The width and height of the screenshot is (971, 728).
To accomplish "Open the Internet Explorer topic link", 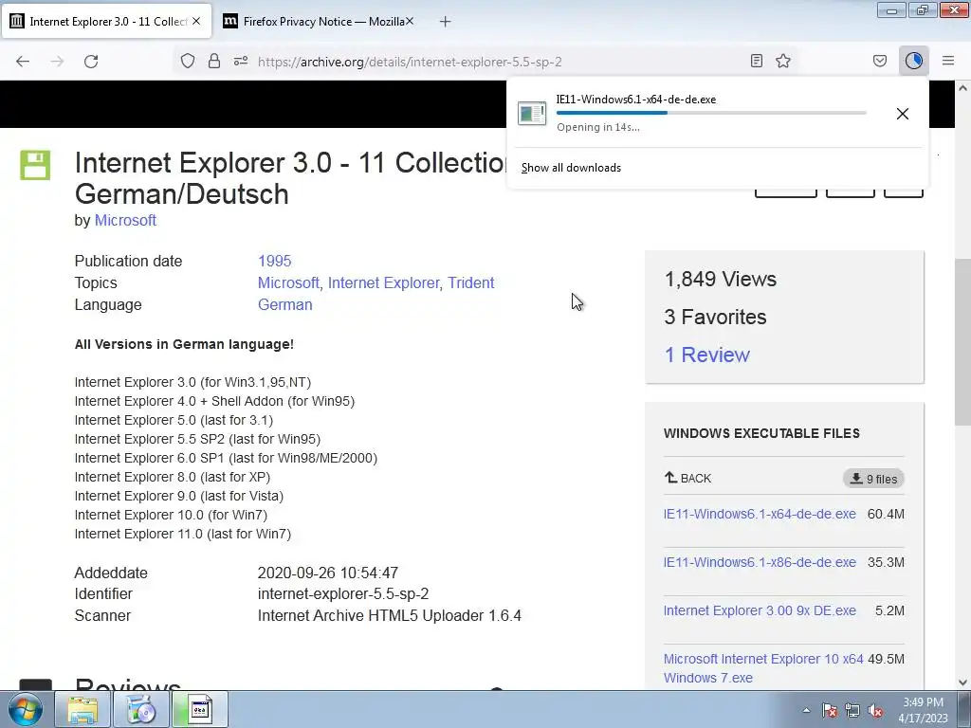I will point(383,282).
